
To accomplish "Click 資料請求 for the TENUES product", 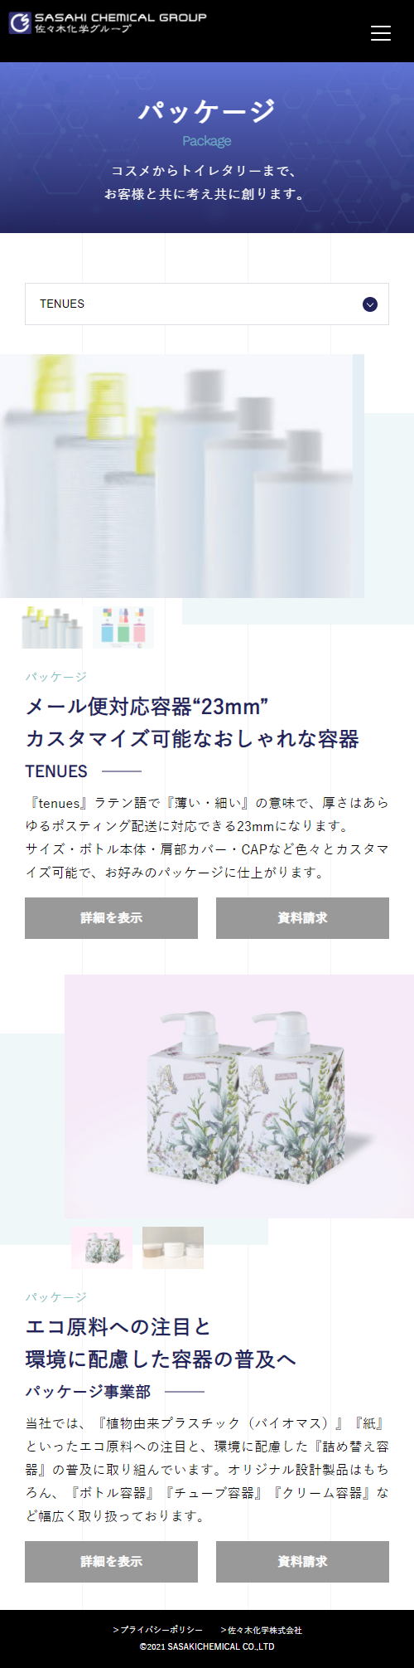I will [x=302, y=918].
